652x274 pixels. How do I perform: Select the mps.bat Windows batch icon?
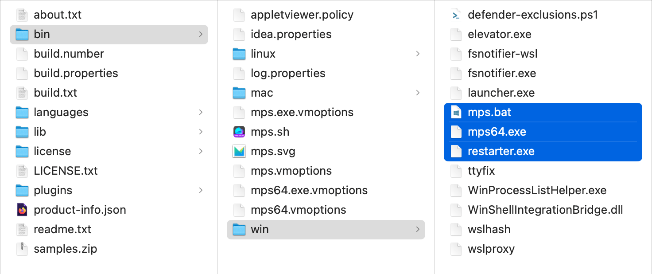pos(456,112)
